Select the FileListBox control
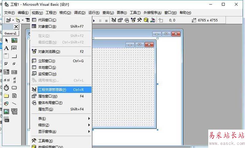The height and width of the screenshot is (148, 245). [x=14, y=95]
